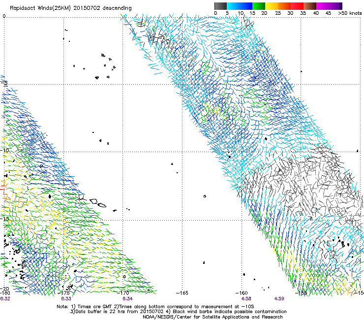Select the -155 longitude axis label

pyautogui.click(x=301, y=293)
